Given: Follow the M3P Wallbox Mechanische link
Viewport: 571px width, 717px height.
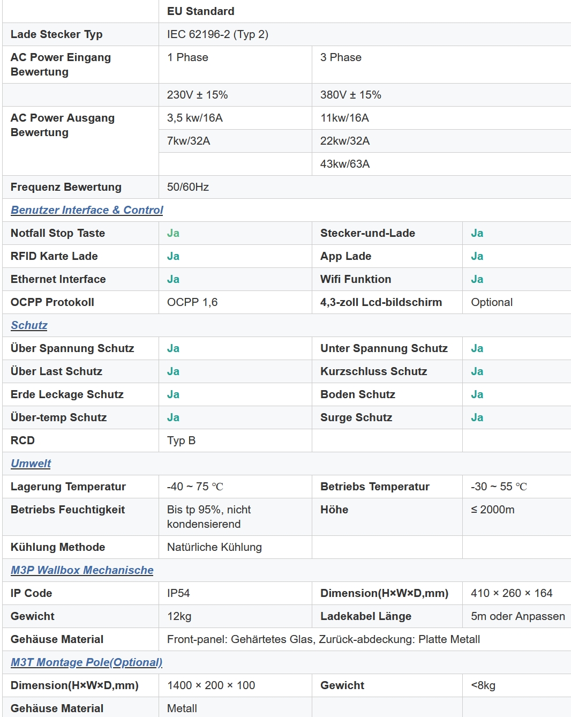Looking at the screenshot, I should pos(82,570).
